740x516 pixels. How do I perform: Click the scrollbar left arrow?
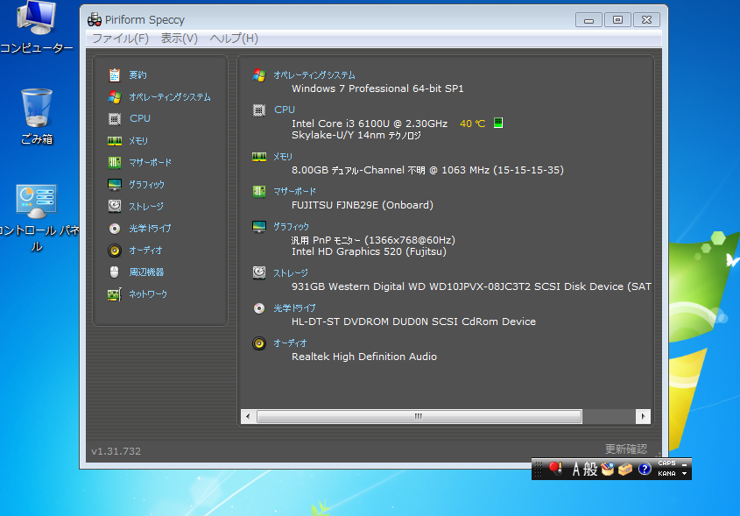[x=248, y=416]
